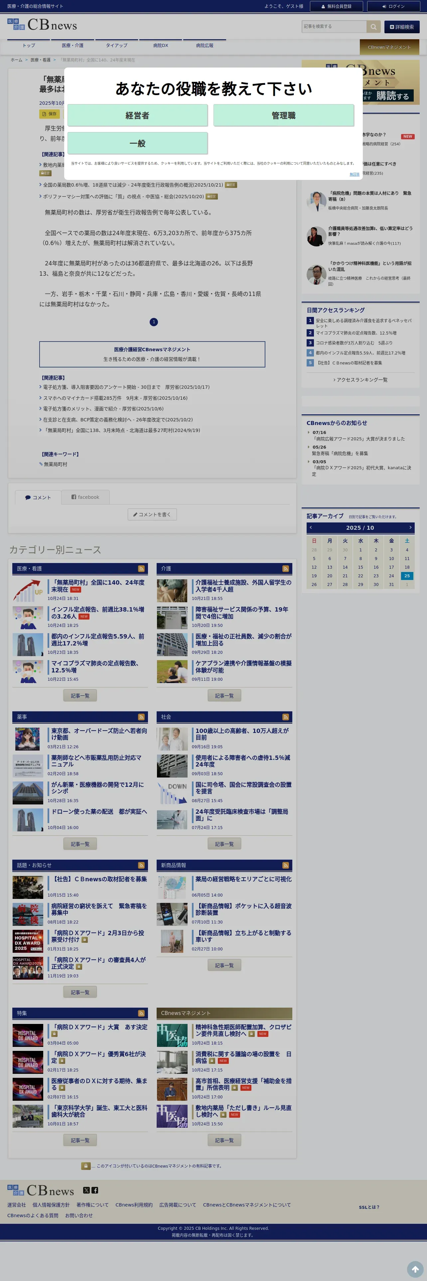This screenshot has height=1281, width=427.
Task: Open CBnewsとCBnewsマネジメントについて footer link
Action: pos(246,1205)
